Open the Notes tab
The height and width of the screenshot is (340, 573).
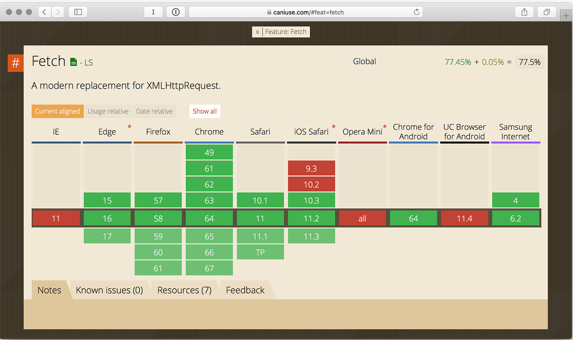coord(50,290)
